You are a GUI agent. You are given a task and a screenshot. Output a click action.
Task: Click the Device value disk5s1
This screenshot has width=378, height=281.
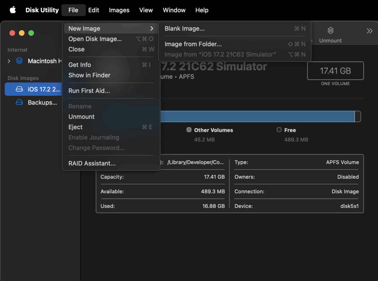point(350,206)
